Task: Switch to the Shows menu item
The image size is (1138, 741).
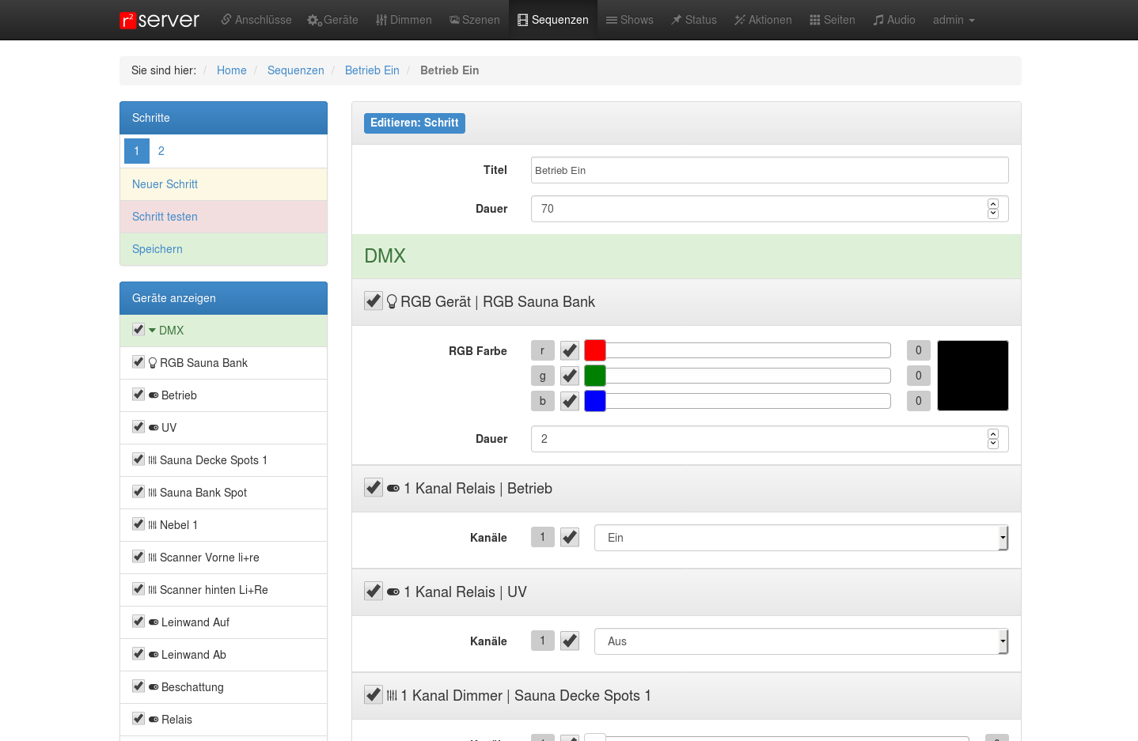Action: pos(629,20)
